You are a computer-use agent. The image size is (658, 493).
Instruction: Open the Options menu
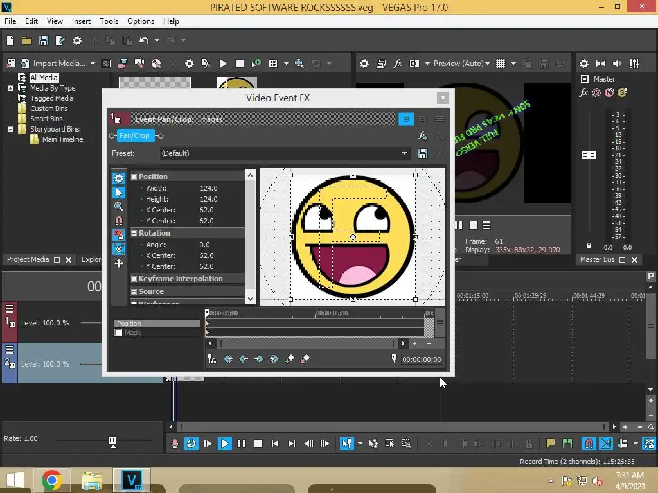(141, 21)
